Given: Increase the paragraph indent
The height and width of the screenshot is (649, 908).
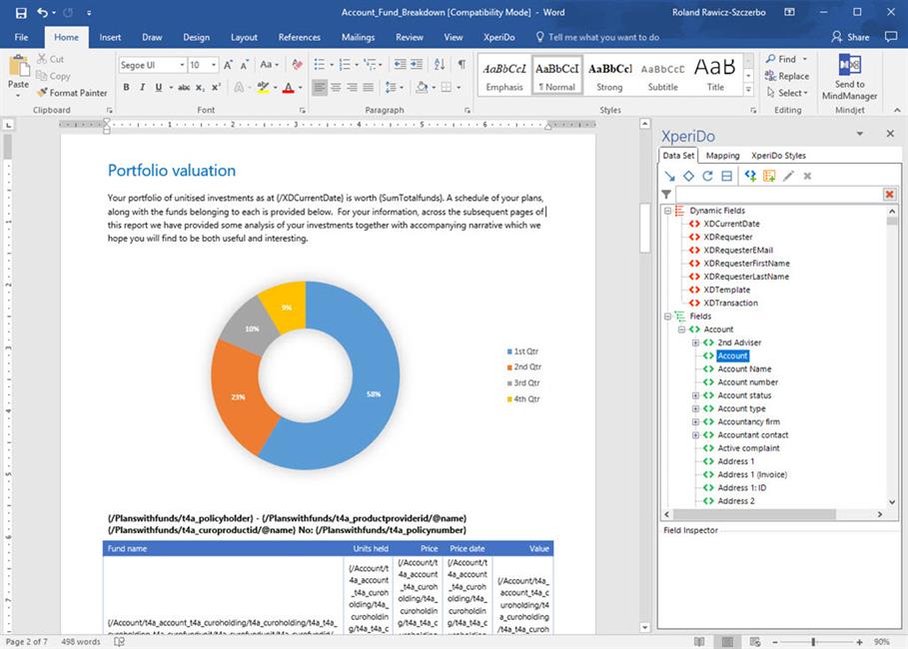Looking at the screenshot, I should coord(417,64).
